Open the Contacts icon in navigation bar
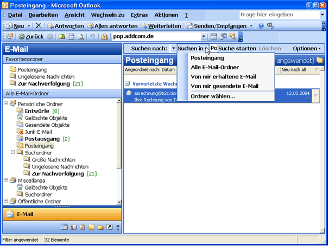This screenshot has height=246, width=329. [73, 227]
